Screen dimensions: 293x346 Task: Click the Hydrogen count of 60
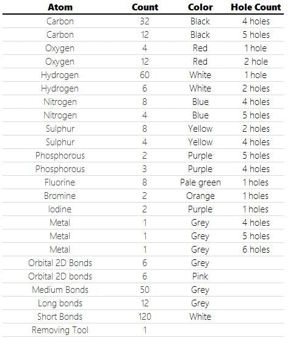145,75
